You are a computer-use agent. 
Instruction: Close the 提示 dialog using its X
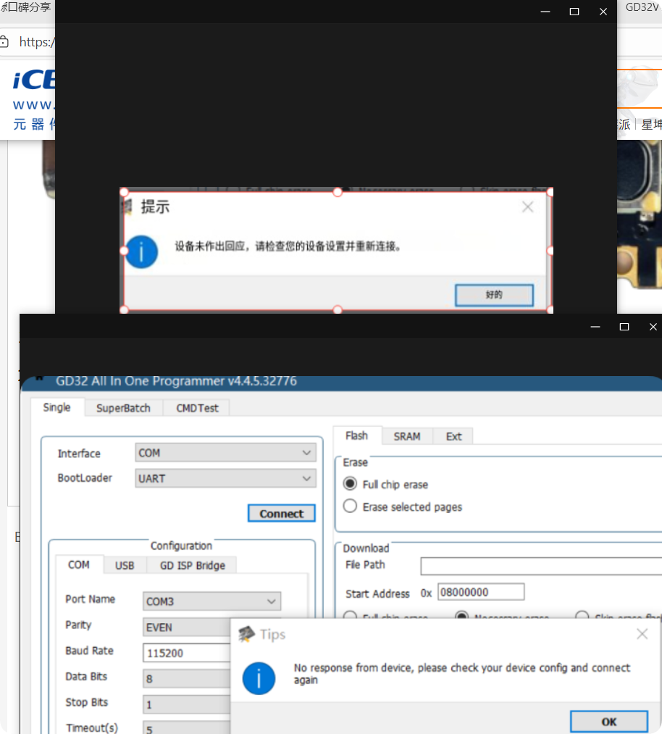coord(527,207)
